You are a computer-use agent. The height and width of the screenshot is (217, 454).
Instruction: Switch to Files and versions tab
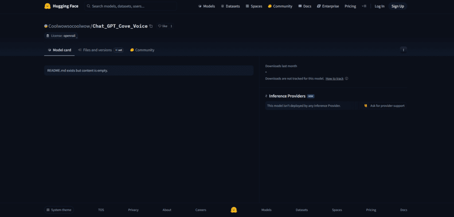point(100,50)
